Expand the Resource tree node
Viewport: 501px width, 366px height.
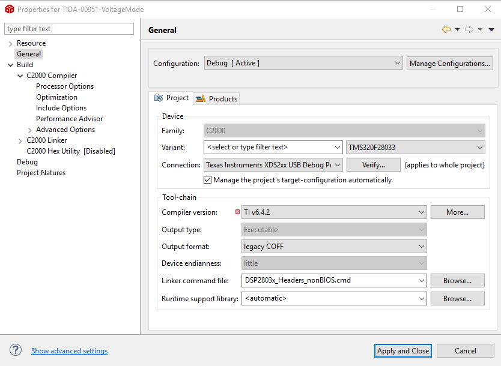[11, 44]
